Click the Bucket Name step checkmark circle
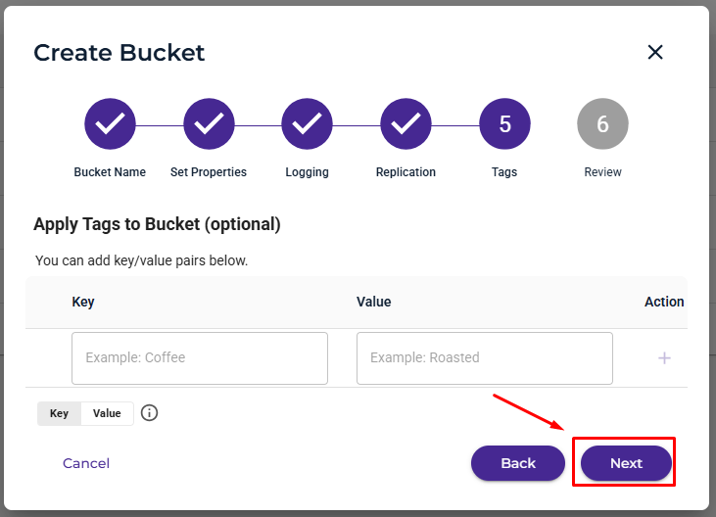The image size is (716, 517). 110,123
